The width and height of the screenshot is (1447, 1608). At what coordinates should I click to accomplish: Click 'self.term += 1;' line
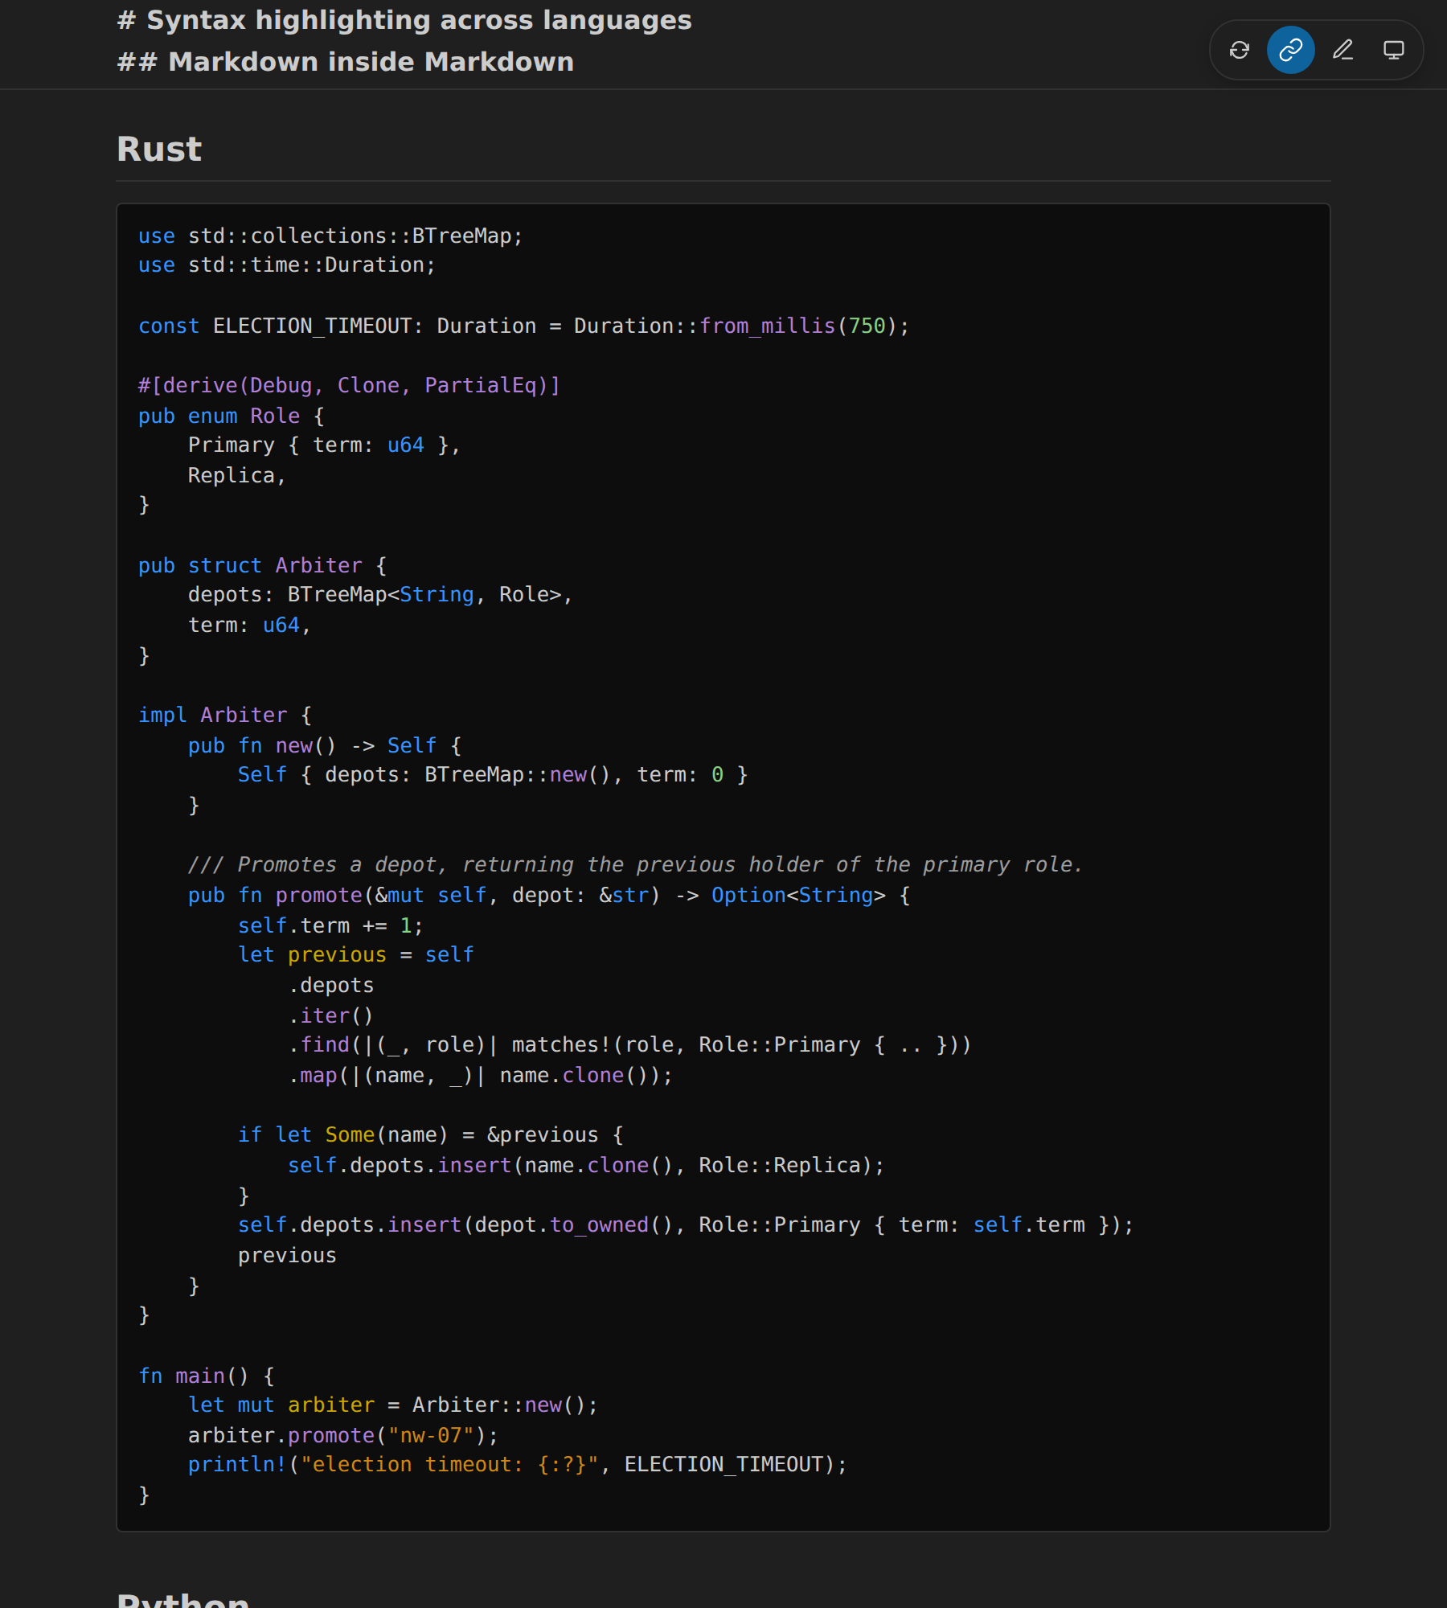pyautogui.click(x=330, y=925)
